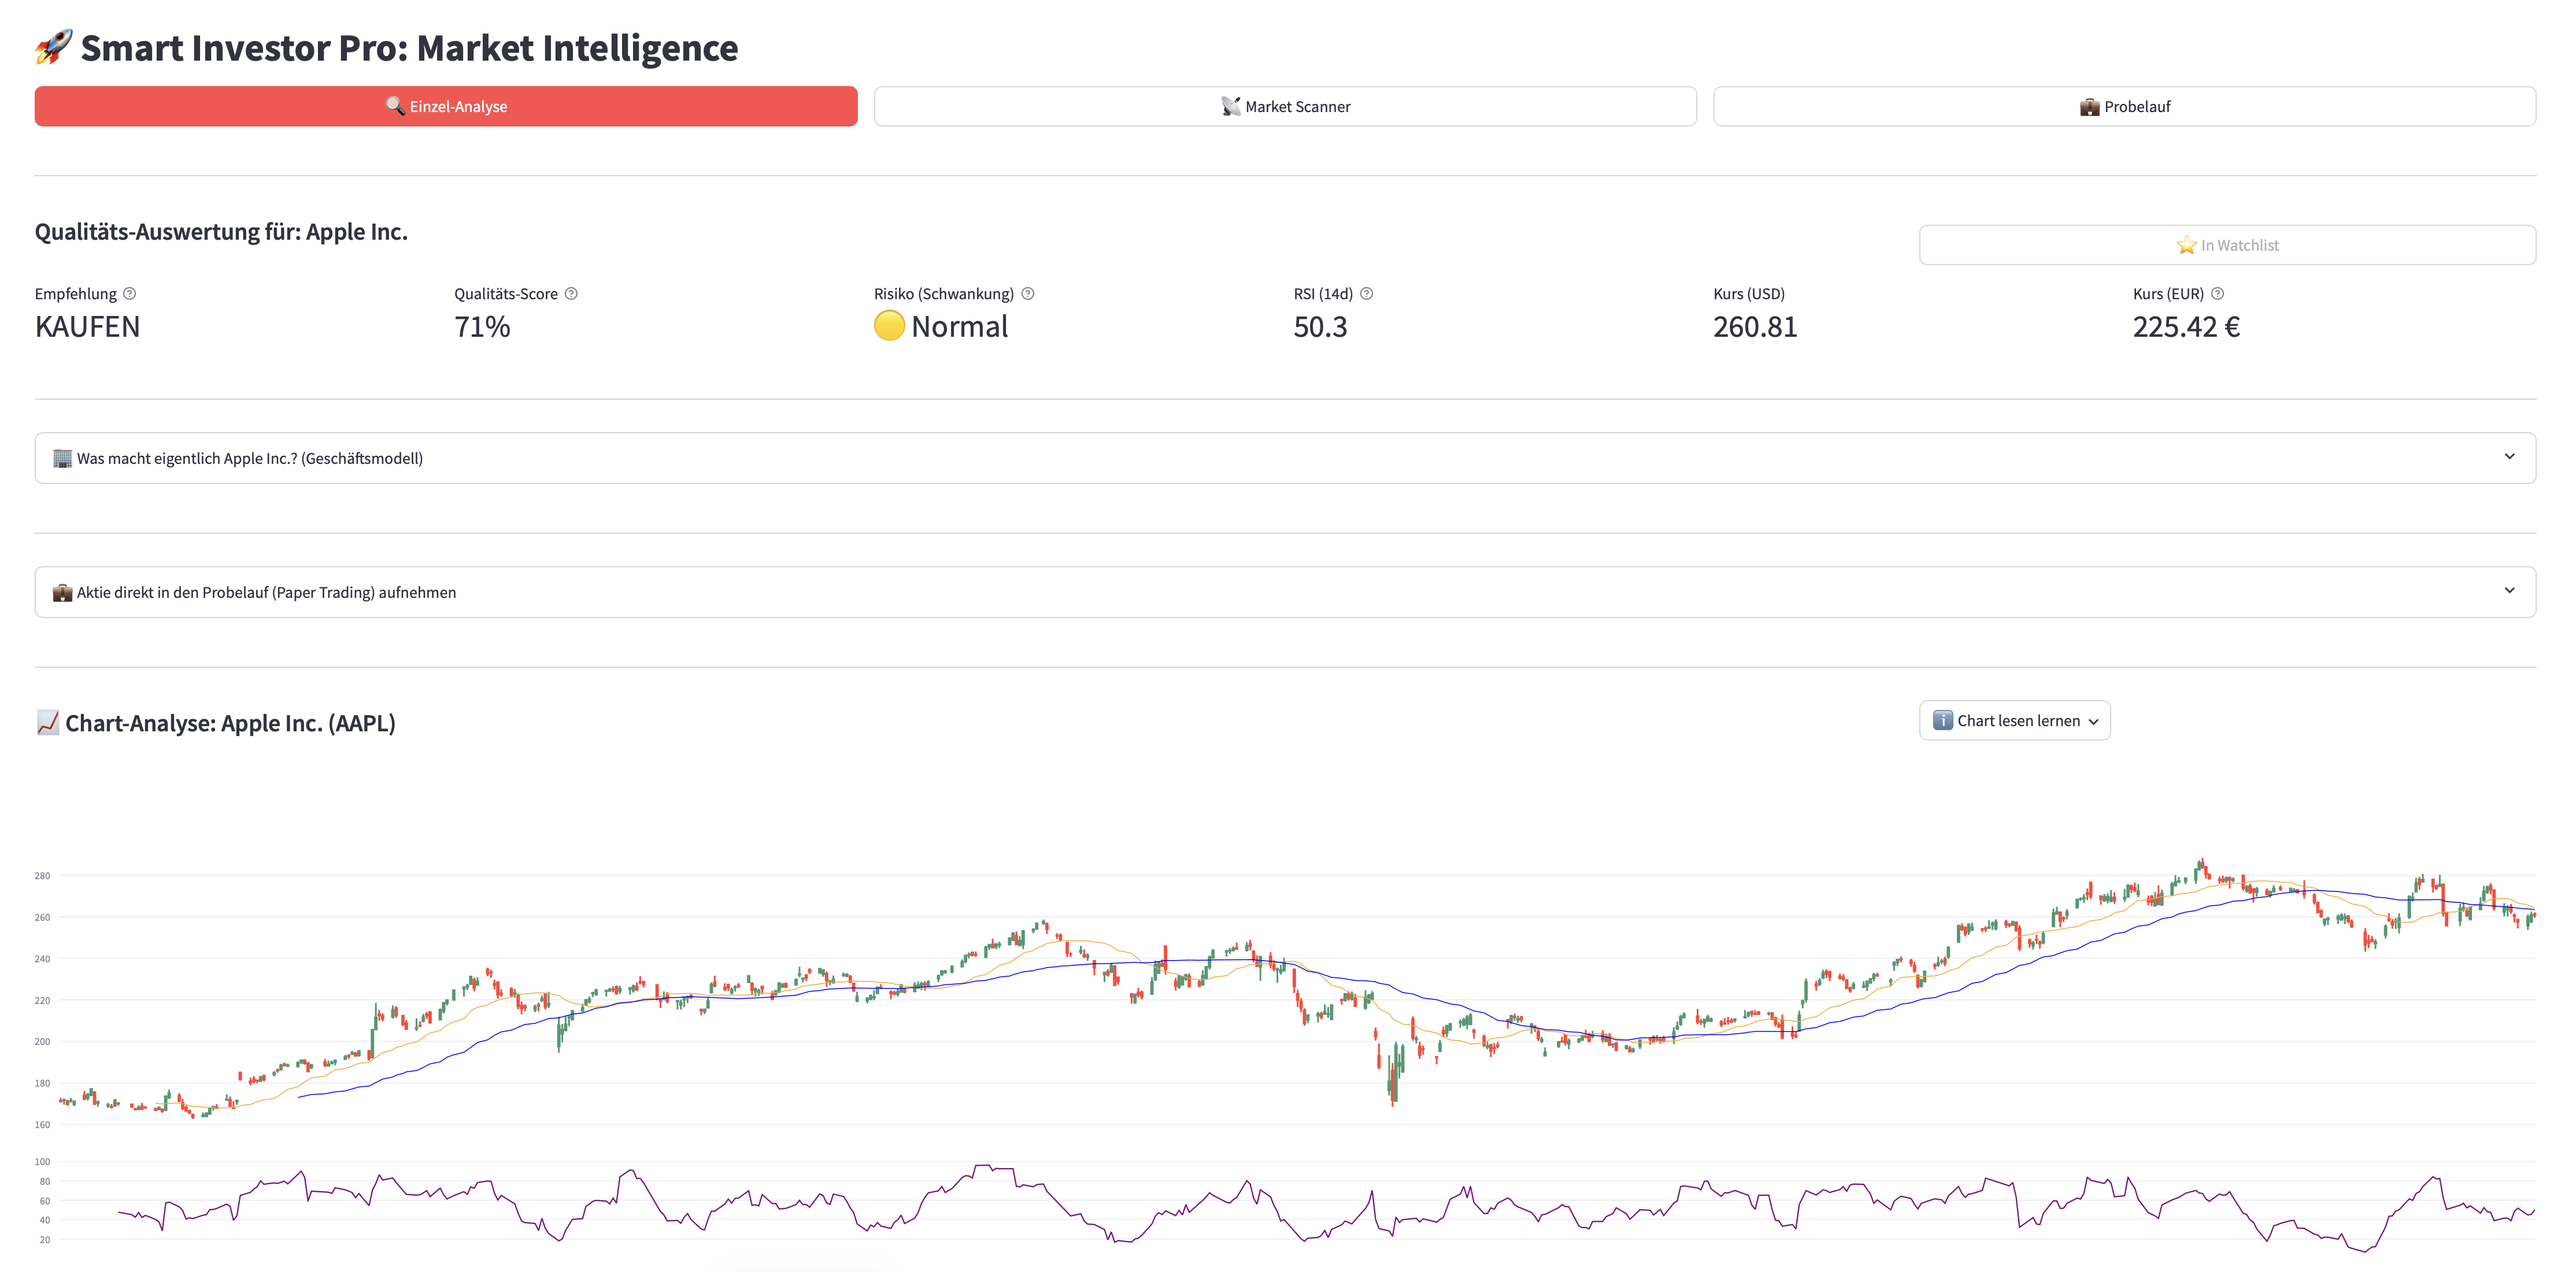Viewport: 2576px width, 1272px height.
Task: Click the rocket icon in the page title
Action: pyautogui.click(x=54, y=47)
